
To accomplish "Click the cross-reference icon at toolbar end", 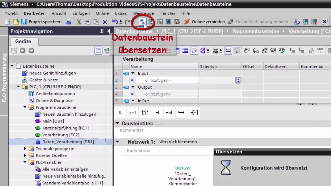I will click(325, 22).
